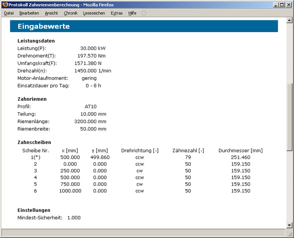Click the AT10 profile value
Image resolution: width=294 pixels, height=238 pixels.
coord(90,106)
